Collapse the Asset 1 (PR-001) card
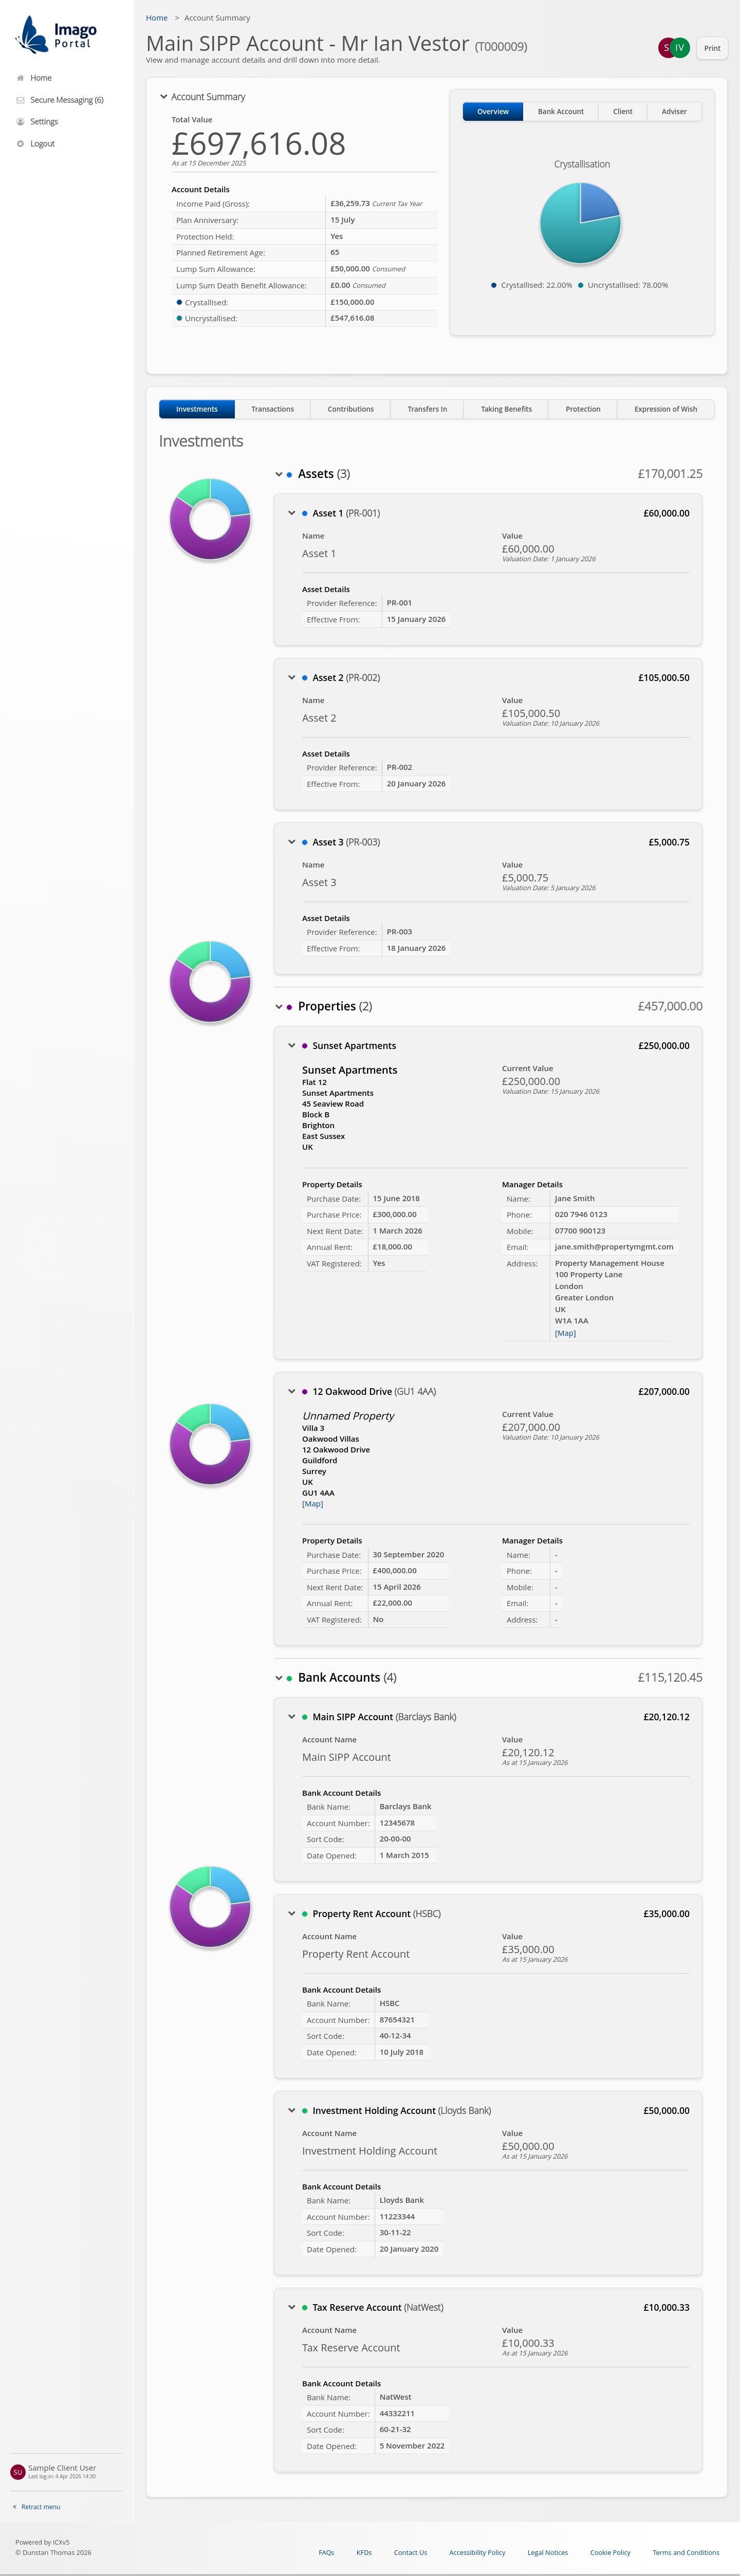 coord(292,513)
